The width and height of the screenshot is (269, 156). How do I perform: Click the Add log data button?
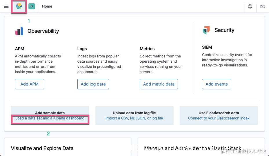coord(93,84)
